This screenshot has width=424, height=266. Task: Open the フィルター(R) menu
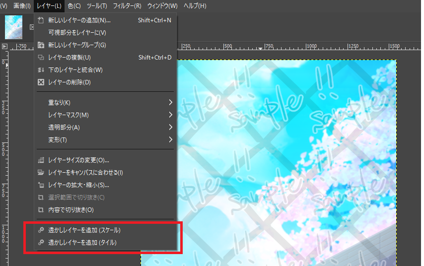pyautogui.click(x=127, y=5)
